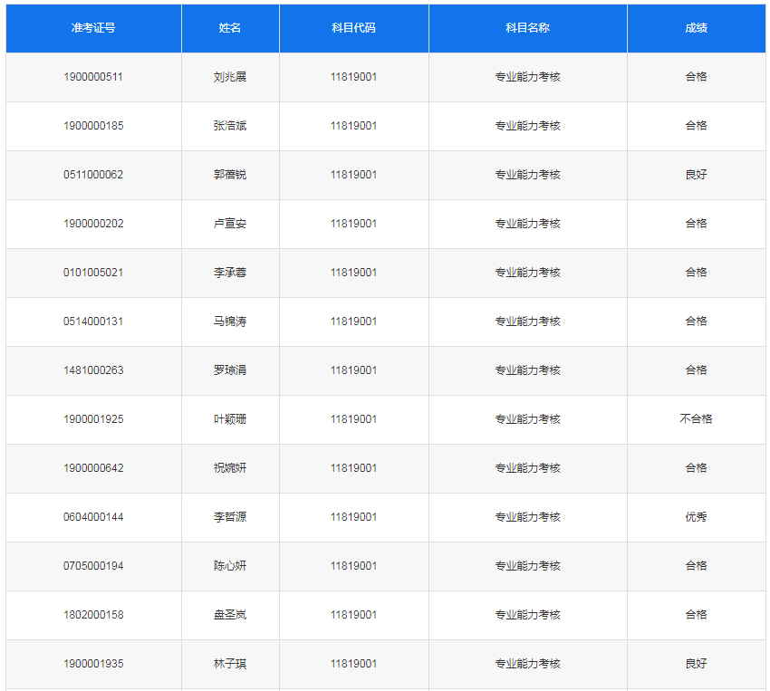
Task: Select admission number 0514000131
Action: (93, 322)
